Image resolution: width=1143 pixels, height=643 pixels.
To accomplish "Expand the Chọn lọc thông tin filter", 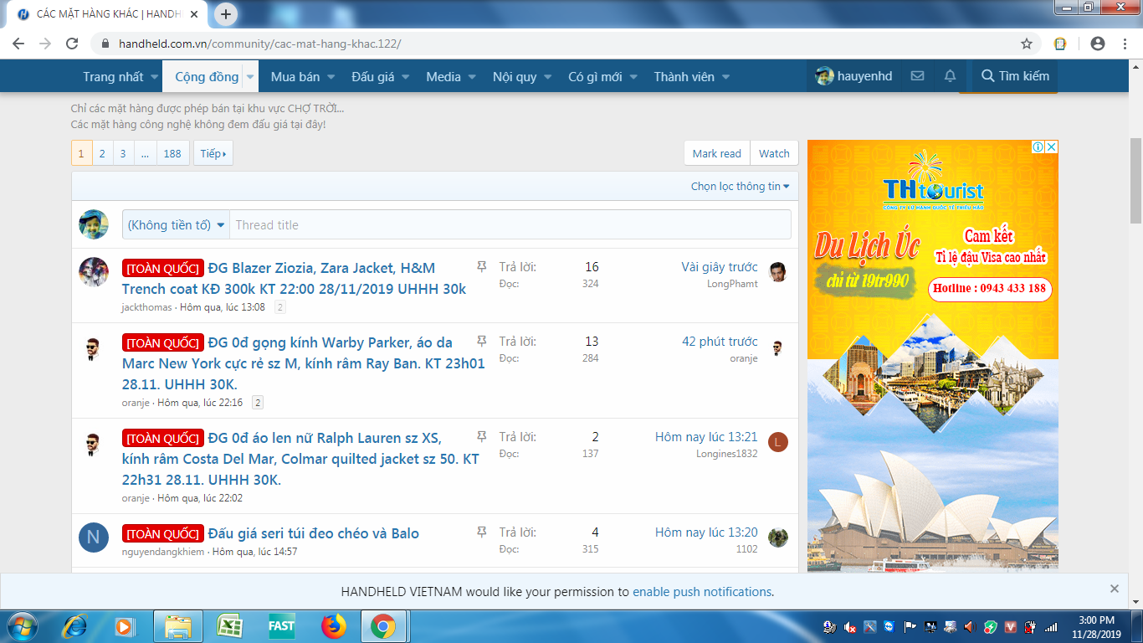I will coord(740,186).
